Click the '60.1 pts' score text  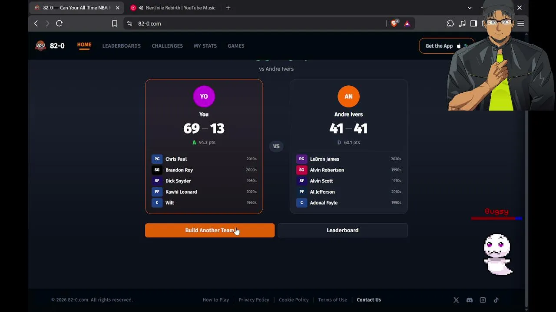pos(352,143)
